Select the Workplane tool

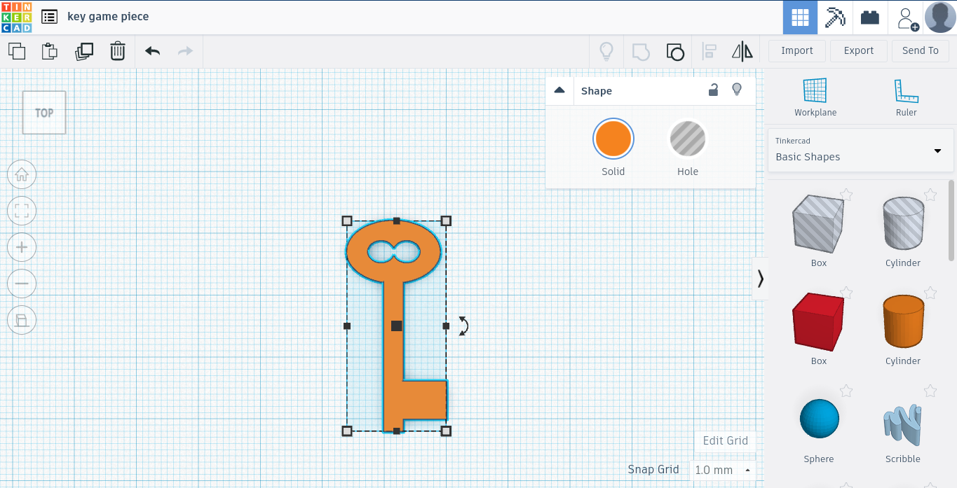point(815,97)
